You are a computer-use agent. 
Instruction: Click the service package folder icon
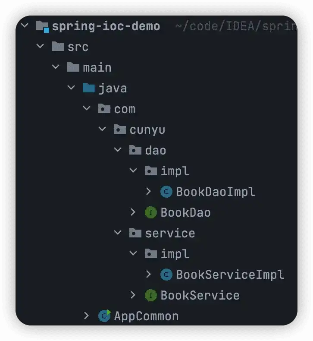tap(135, 233)
